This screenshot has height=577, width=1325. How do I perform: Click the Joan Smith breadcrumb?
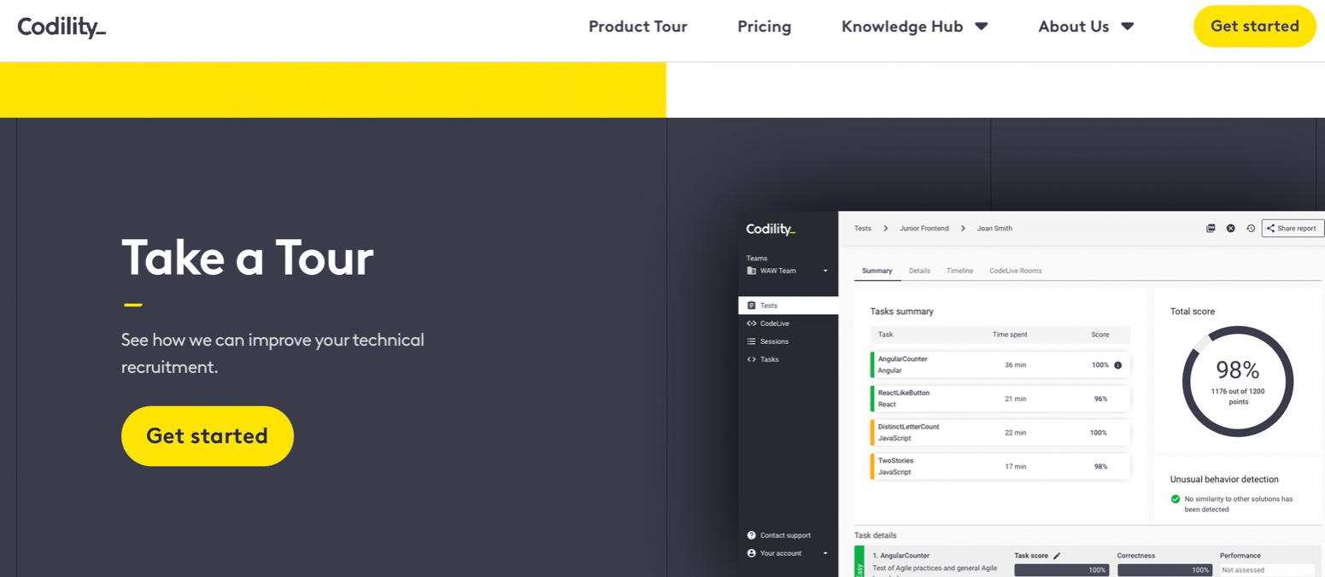tap(994, 229)
